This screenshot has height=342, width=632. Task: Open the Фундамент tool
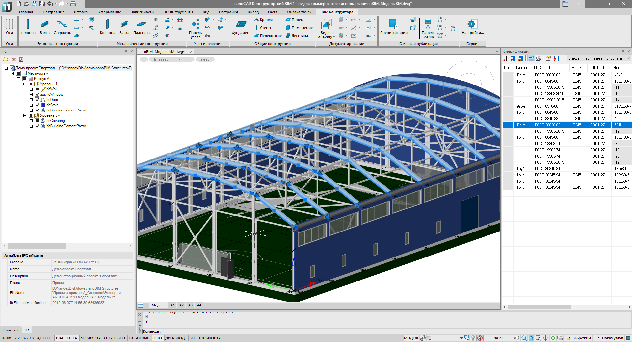point(241,27)
